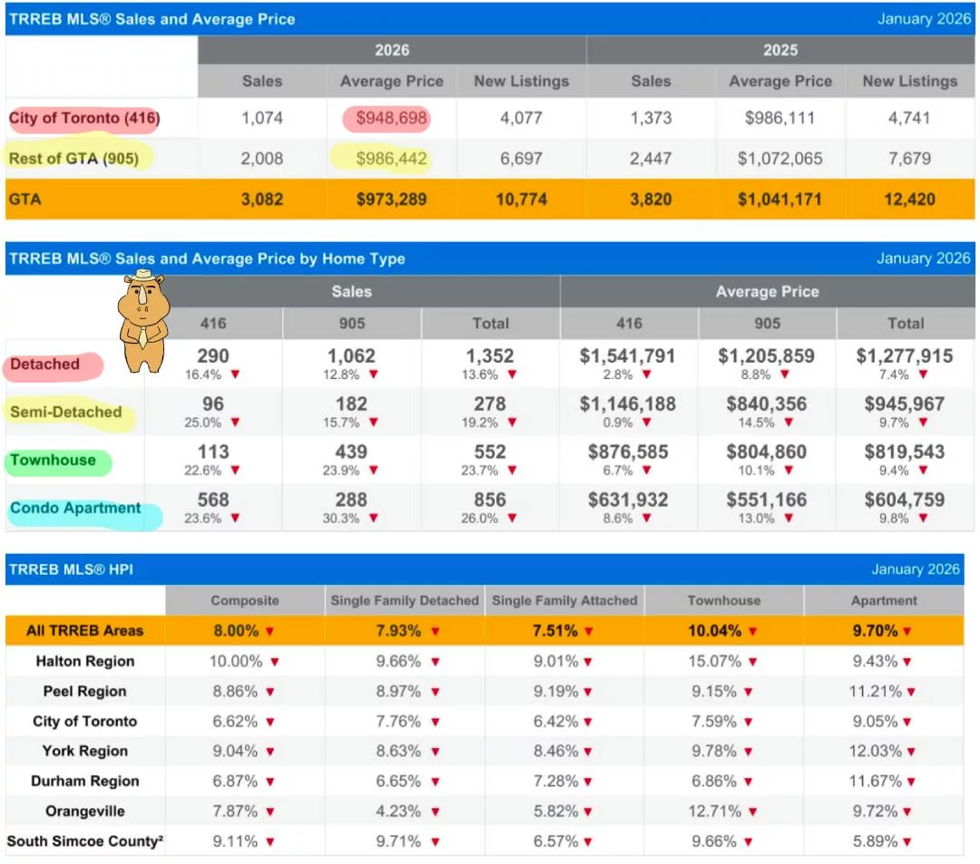Click the Single Family Detached column header

[x=404, y=600]
